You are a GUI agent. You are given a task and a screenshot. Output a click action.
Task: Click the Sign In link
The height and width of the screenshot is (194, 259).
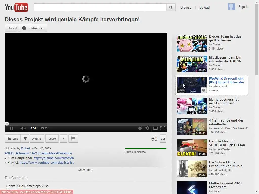pos(243,7)
